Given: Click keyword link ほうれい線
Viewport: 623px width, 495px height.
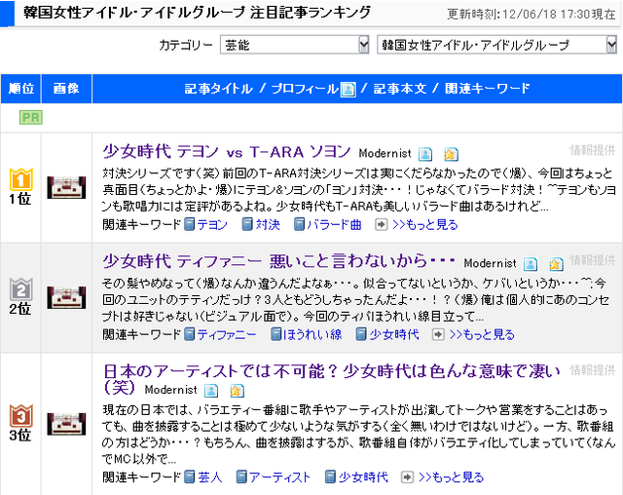Looking at the screenshot, I should [312, 334].
